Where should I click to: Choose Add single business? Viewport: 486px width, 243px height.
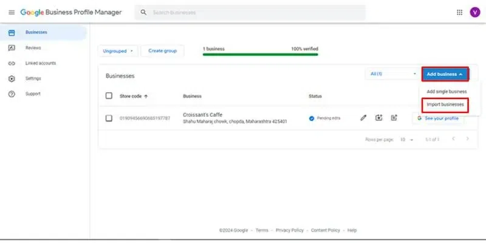(x=447, y=92)
